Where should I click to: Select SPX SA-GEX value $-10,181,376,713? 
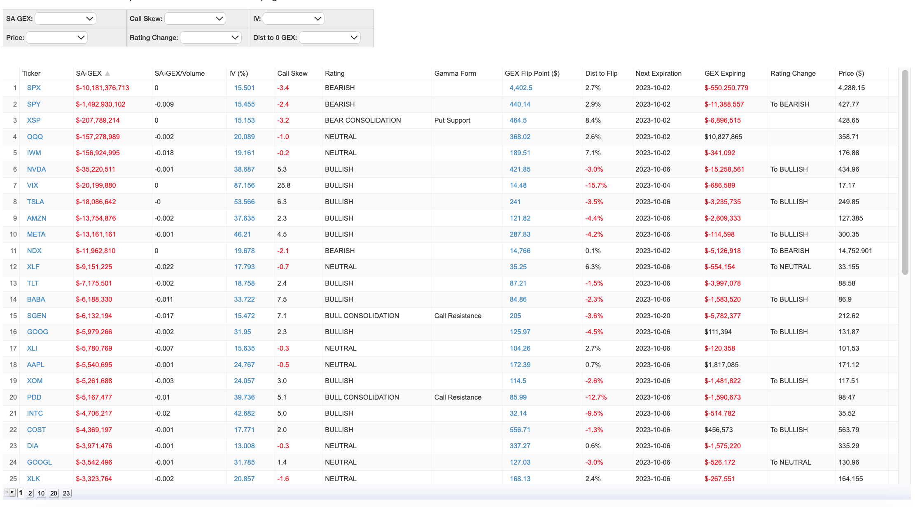pos(103,88)
